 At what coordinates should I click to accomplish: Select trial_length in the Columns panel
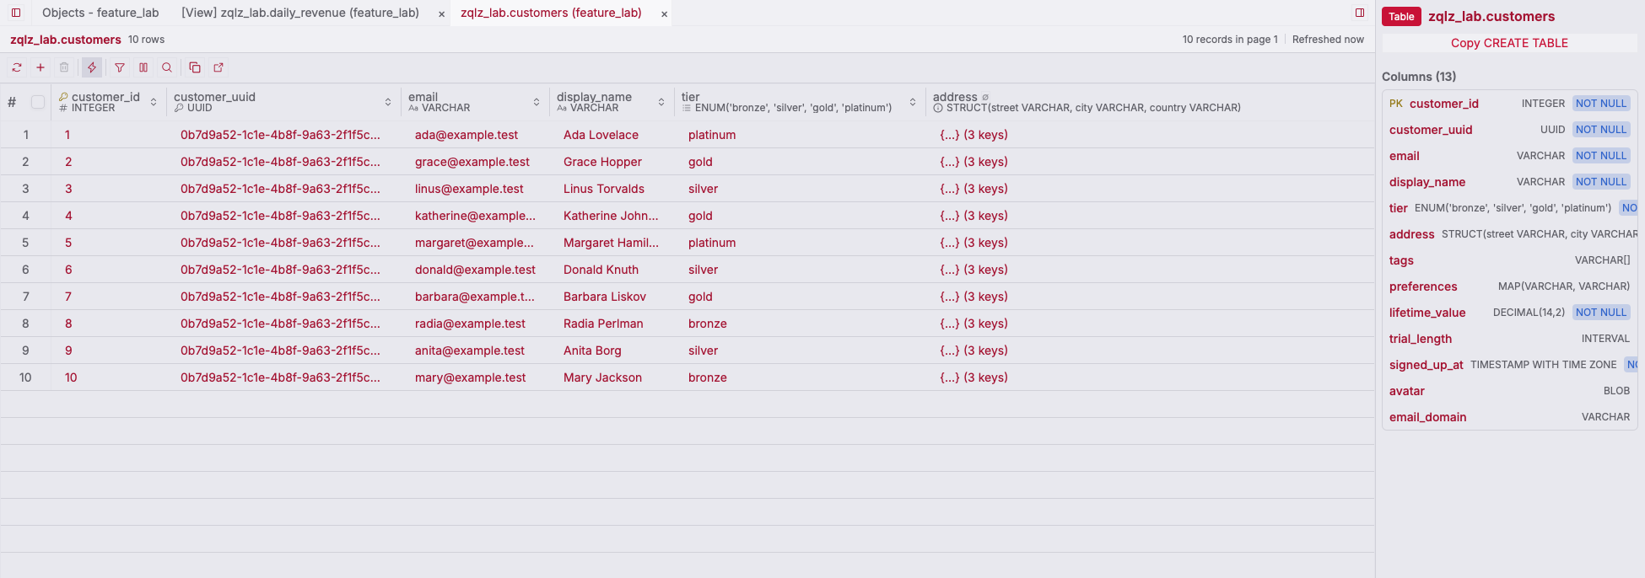coord(1421,339)
